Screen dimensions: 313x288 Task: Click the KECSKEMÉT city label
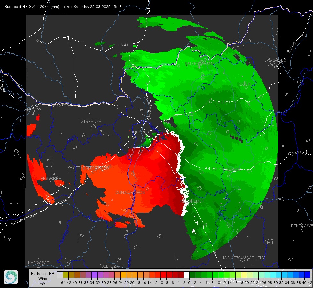coord(192,201)
